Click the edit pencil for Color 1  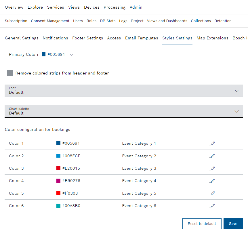point(212,143)
